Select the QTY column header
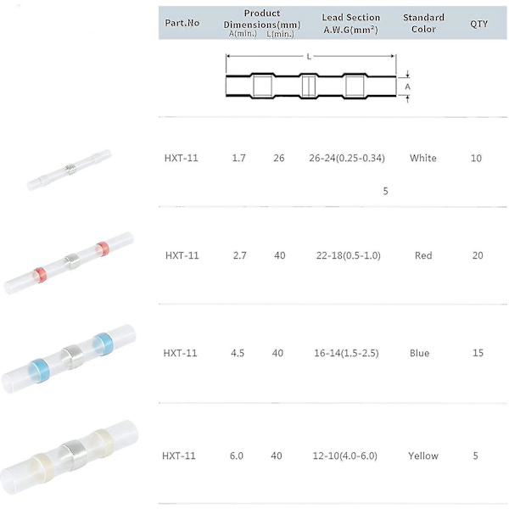The width and height of the screenshot is (509, 509). 478,24
